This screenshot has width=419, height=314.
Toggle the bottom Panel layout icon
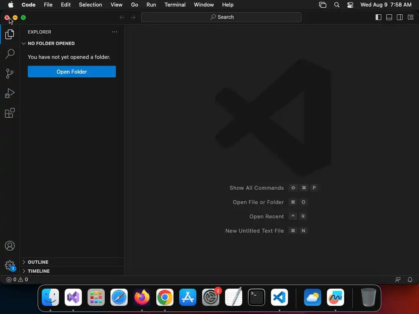[x=389, y=17]
